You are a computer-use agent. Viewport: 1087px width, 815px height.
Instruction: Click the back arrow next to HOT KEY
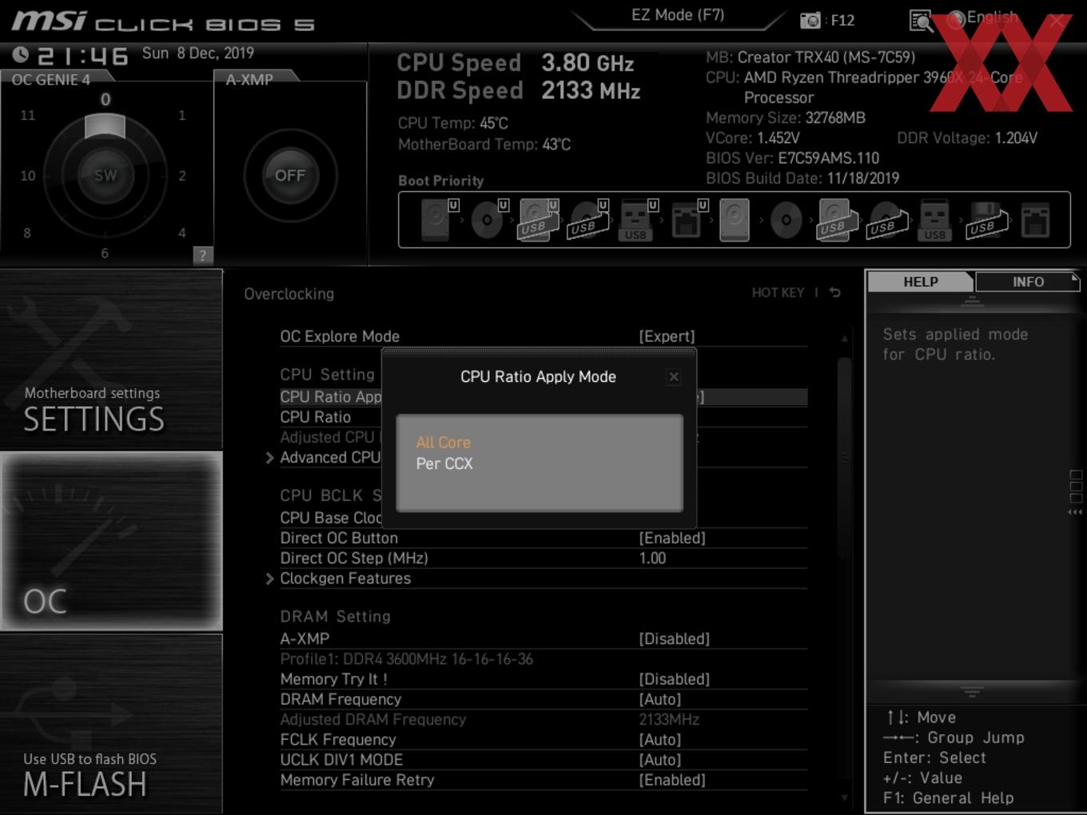pyautogui.click(x=835, y=292)
